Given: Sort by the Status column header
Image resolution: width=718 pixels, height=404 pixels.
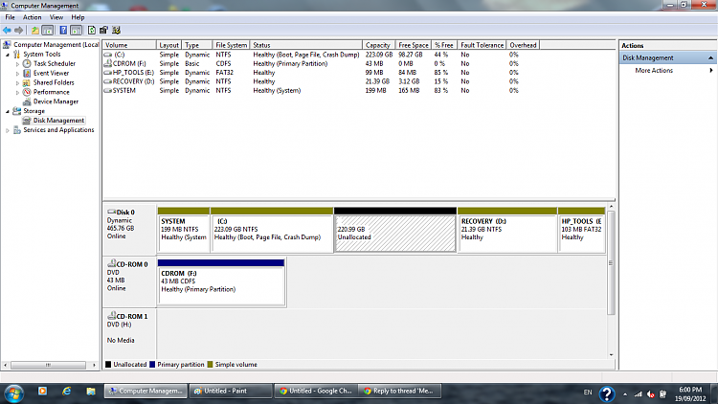Looking at the screenshot, I should [x=305, y=45].
